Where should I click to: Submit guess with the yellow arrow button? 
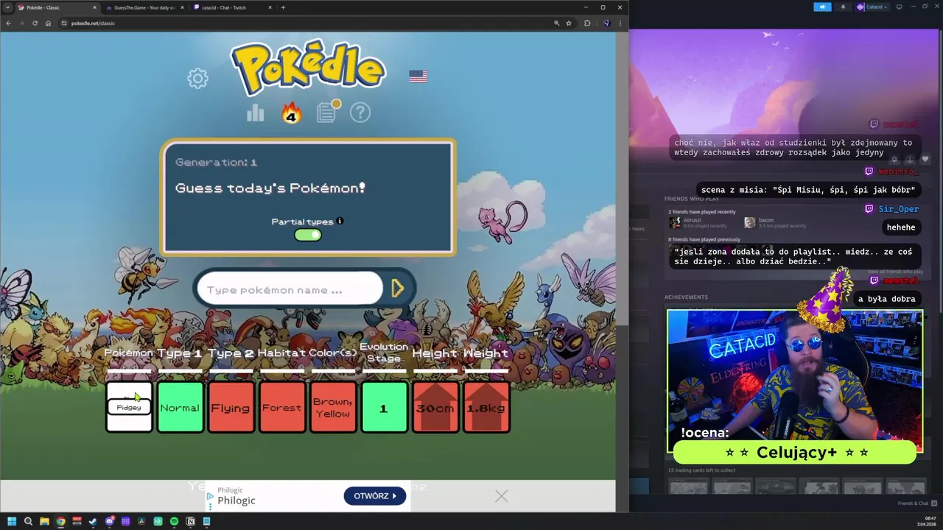[x=398, y=289]
